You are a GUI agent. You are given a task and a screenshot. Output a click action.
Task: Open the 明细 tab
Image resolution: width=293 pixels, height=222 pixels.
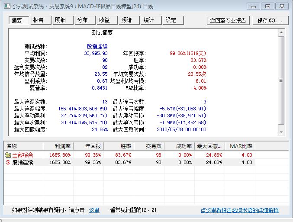(x=63, y=20)
